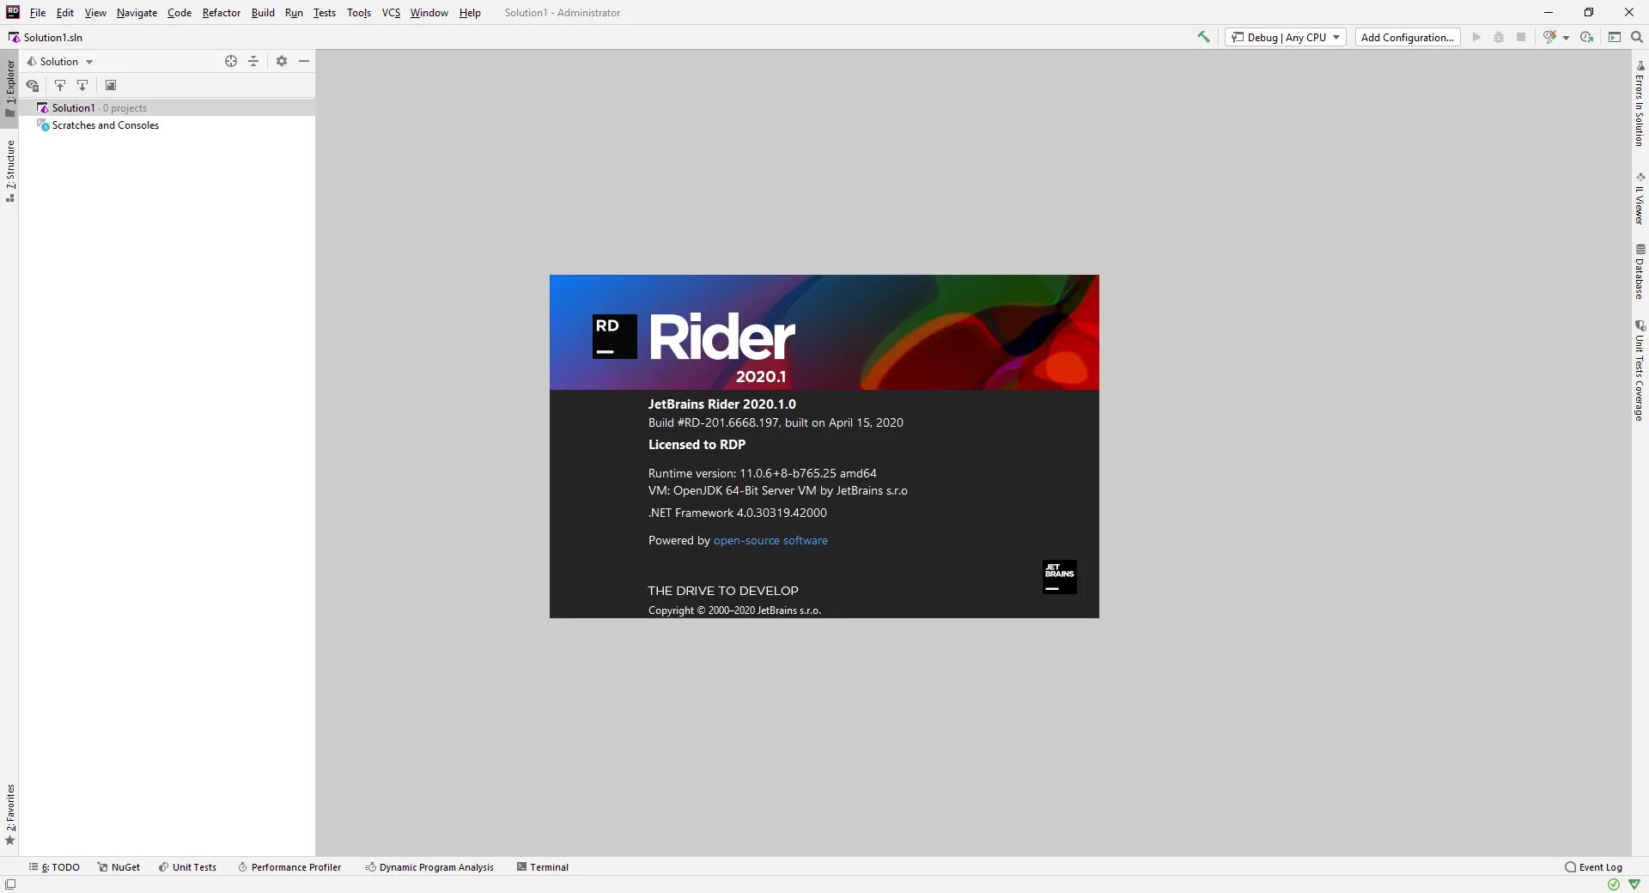Click the Rider RD logo in title bar

click(x=13, y=12)
